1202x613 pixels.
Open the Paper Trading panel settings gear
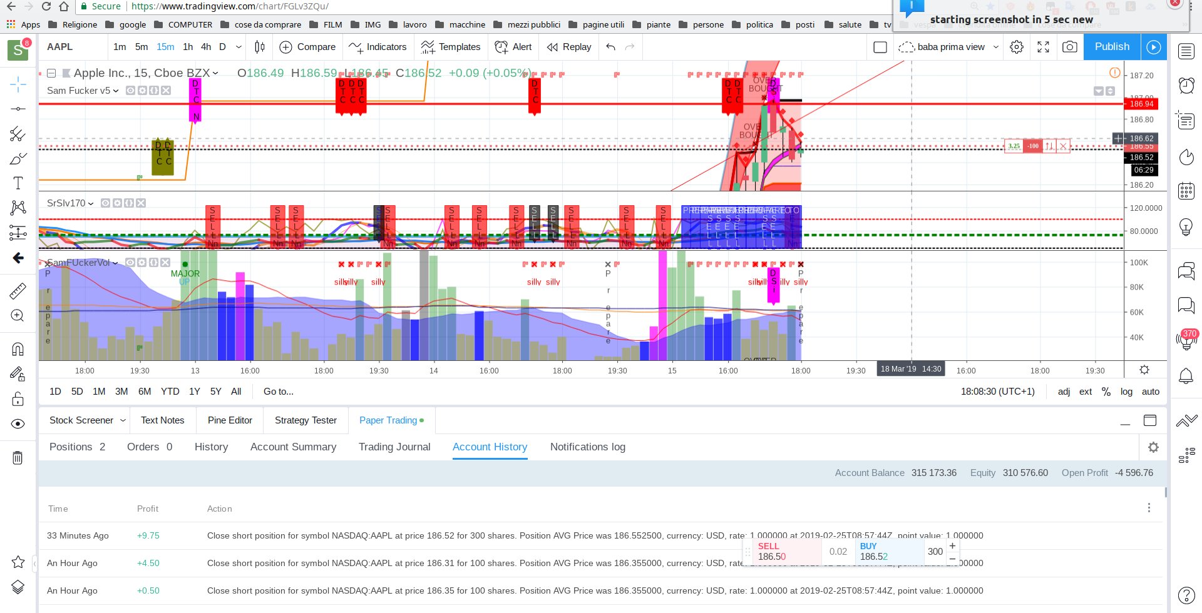click(x=1154, y=447)
